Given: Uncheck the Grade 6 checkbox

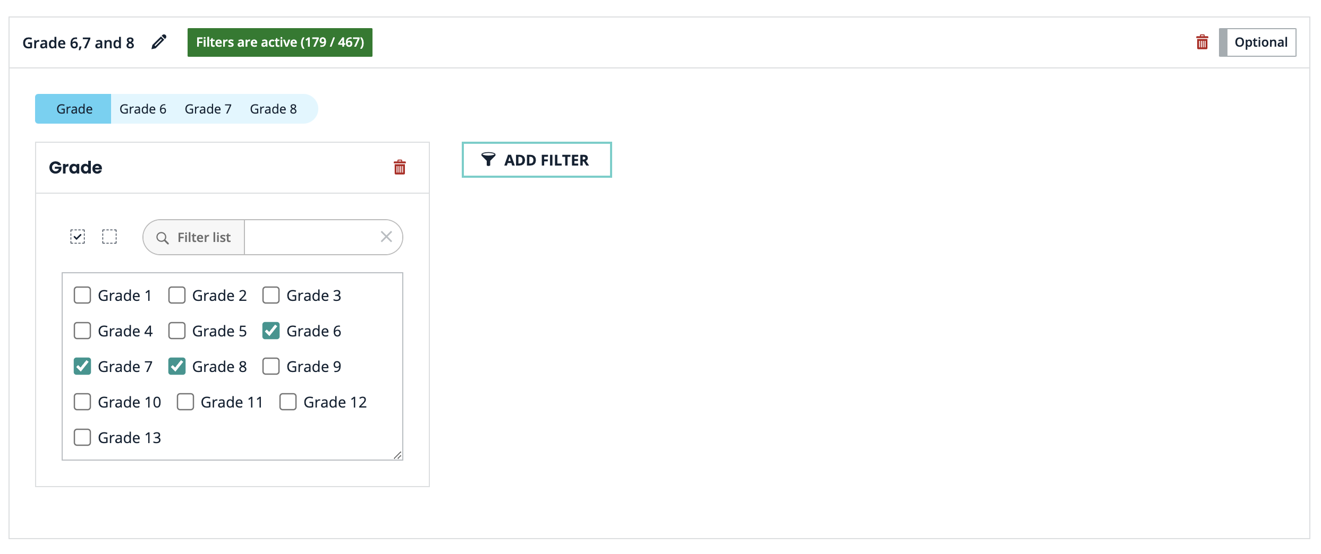Looking at the screenshot, I should (x=271, y=331).
